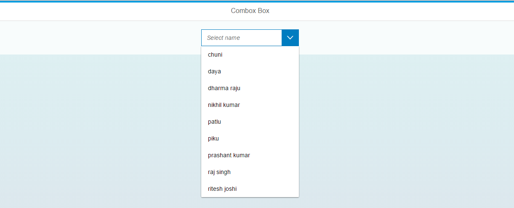
Task: Choose 'chuni' from the dropdown list
Action: point(250,55)
